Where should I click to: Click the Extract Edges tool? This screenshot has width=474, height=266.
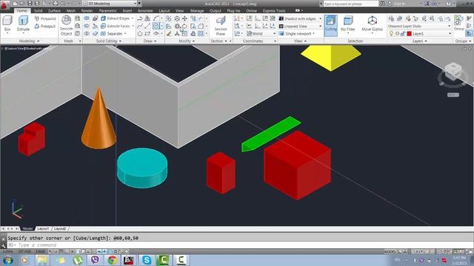116,18
